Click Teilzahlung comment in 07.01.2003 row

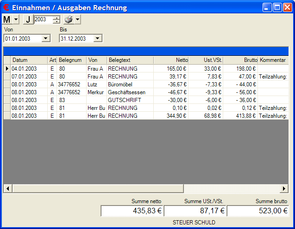point(273,77)
